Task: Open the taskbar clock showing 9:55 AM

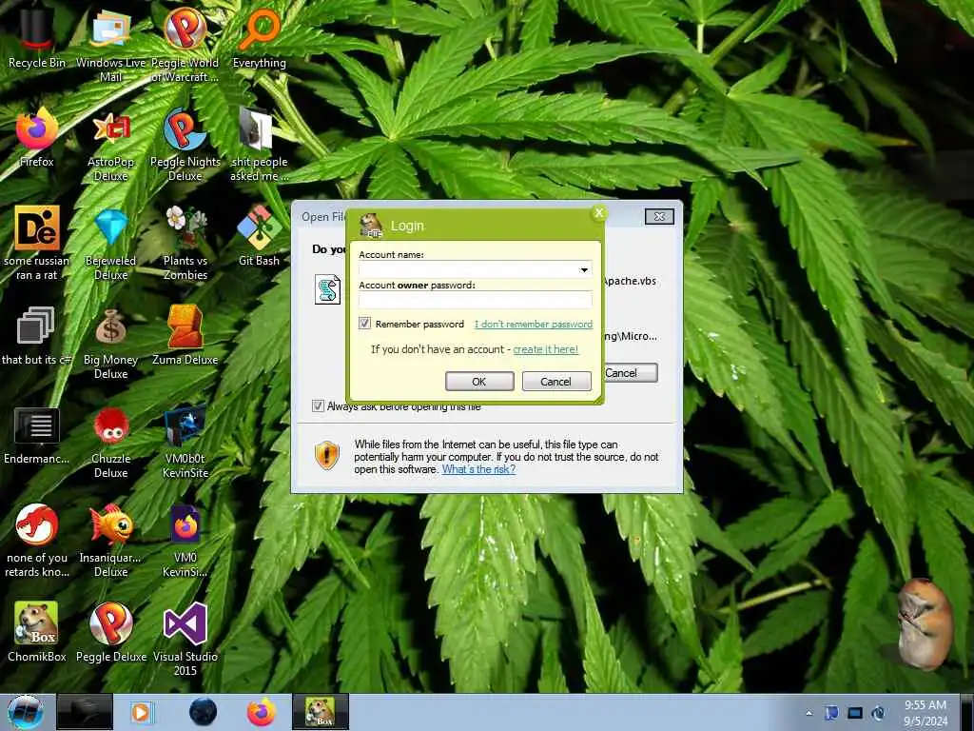Action: [925, 713]
